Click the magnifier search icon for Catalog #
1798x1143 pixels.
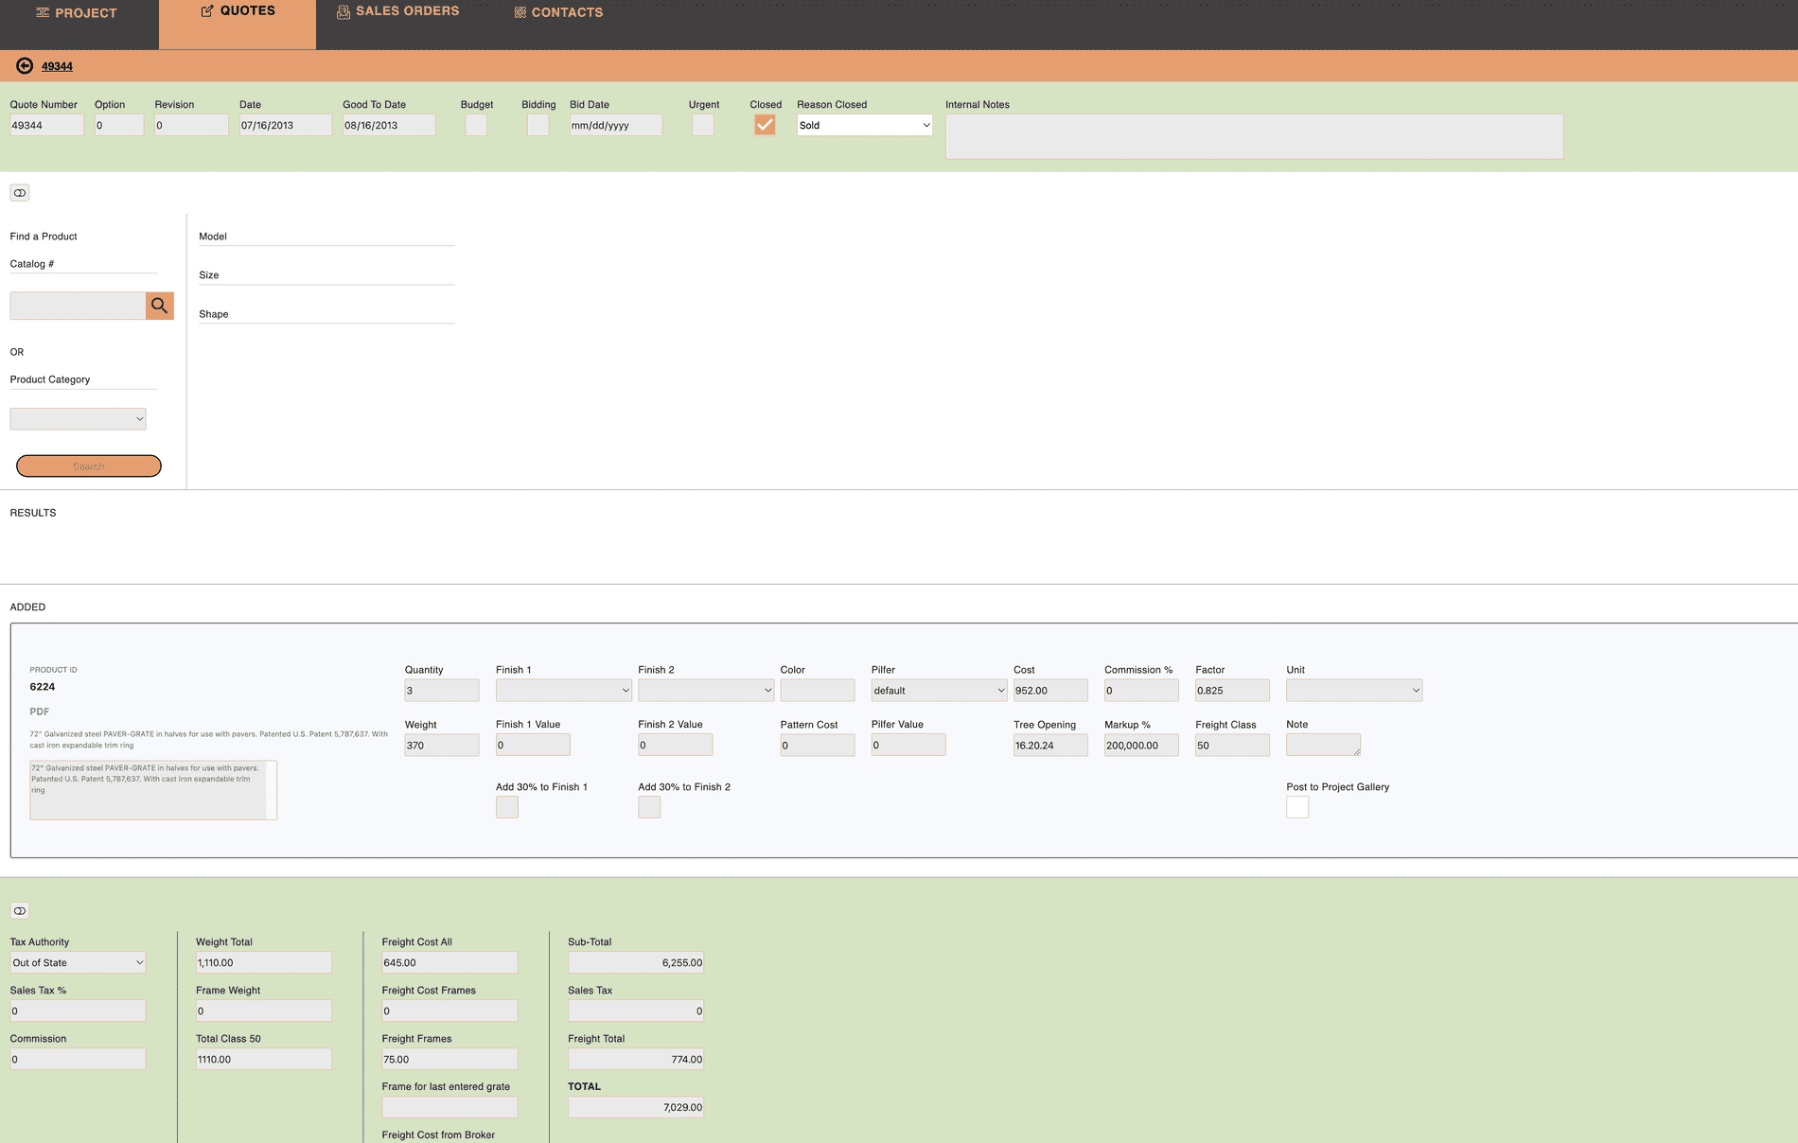159,306
